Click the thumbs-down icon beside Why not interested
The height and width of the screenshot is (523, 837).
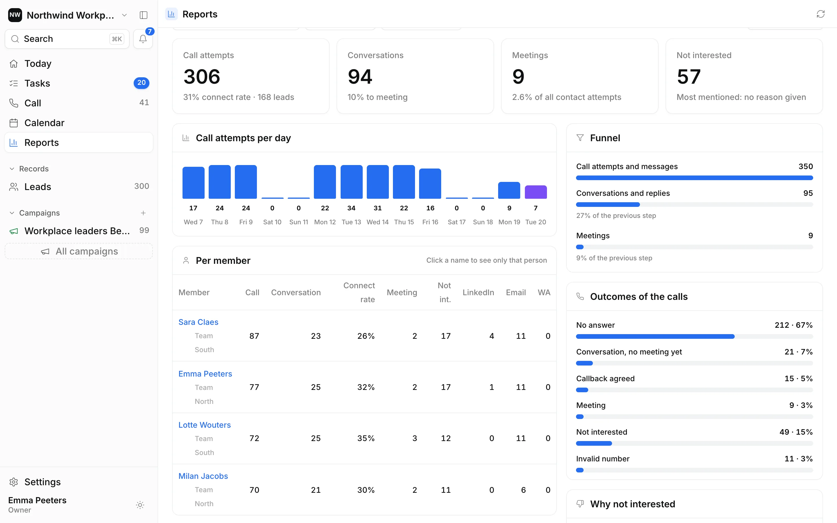point(580,504)
